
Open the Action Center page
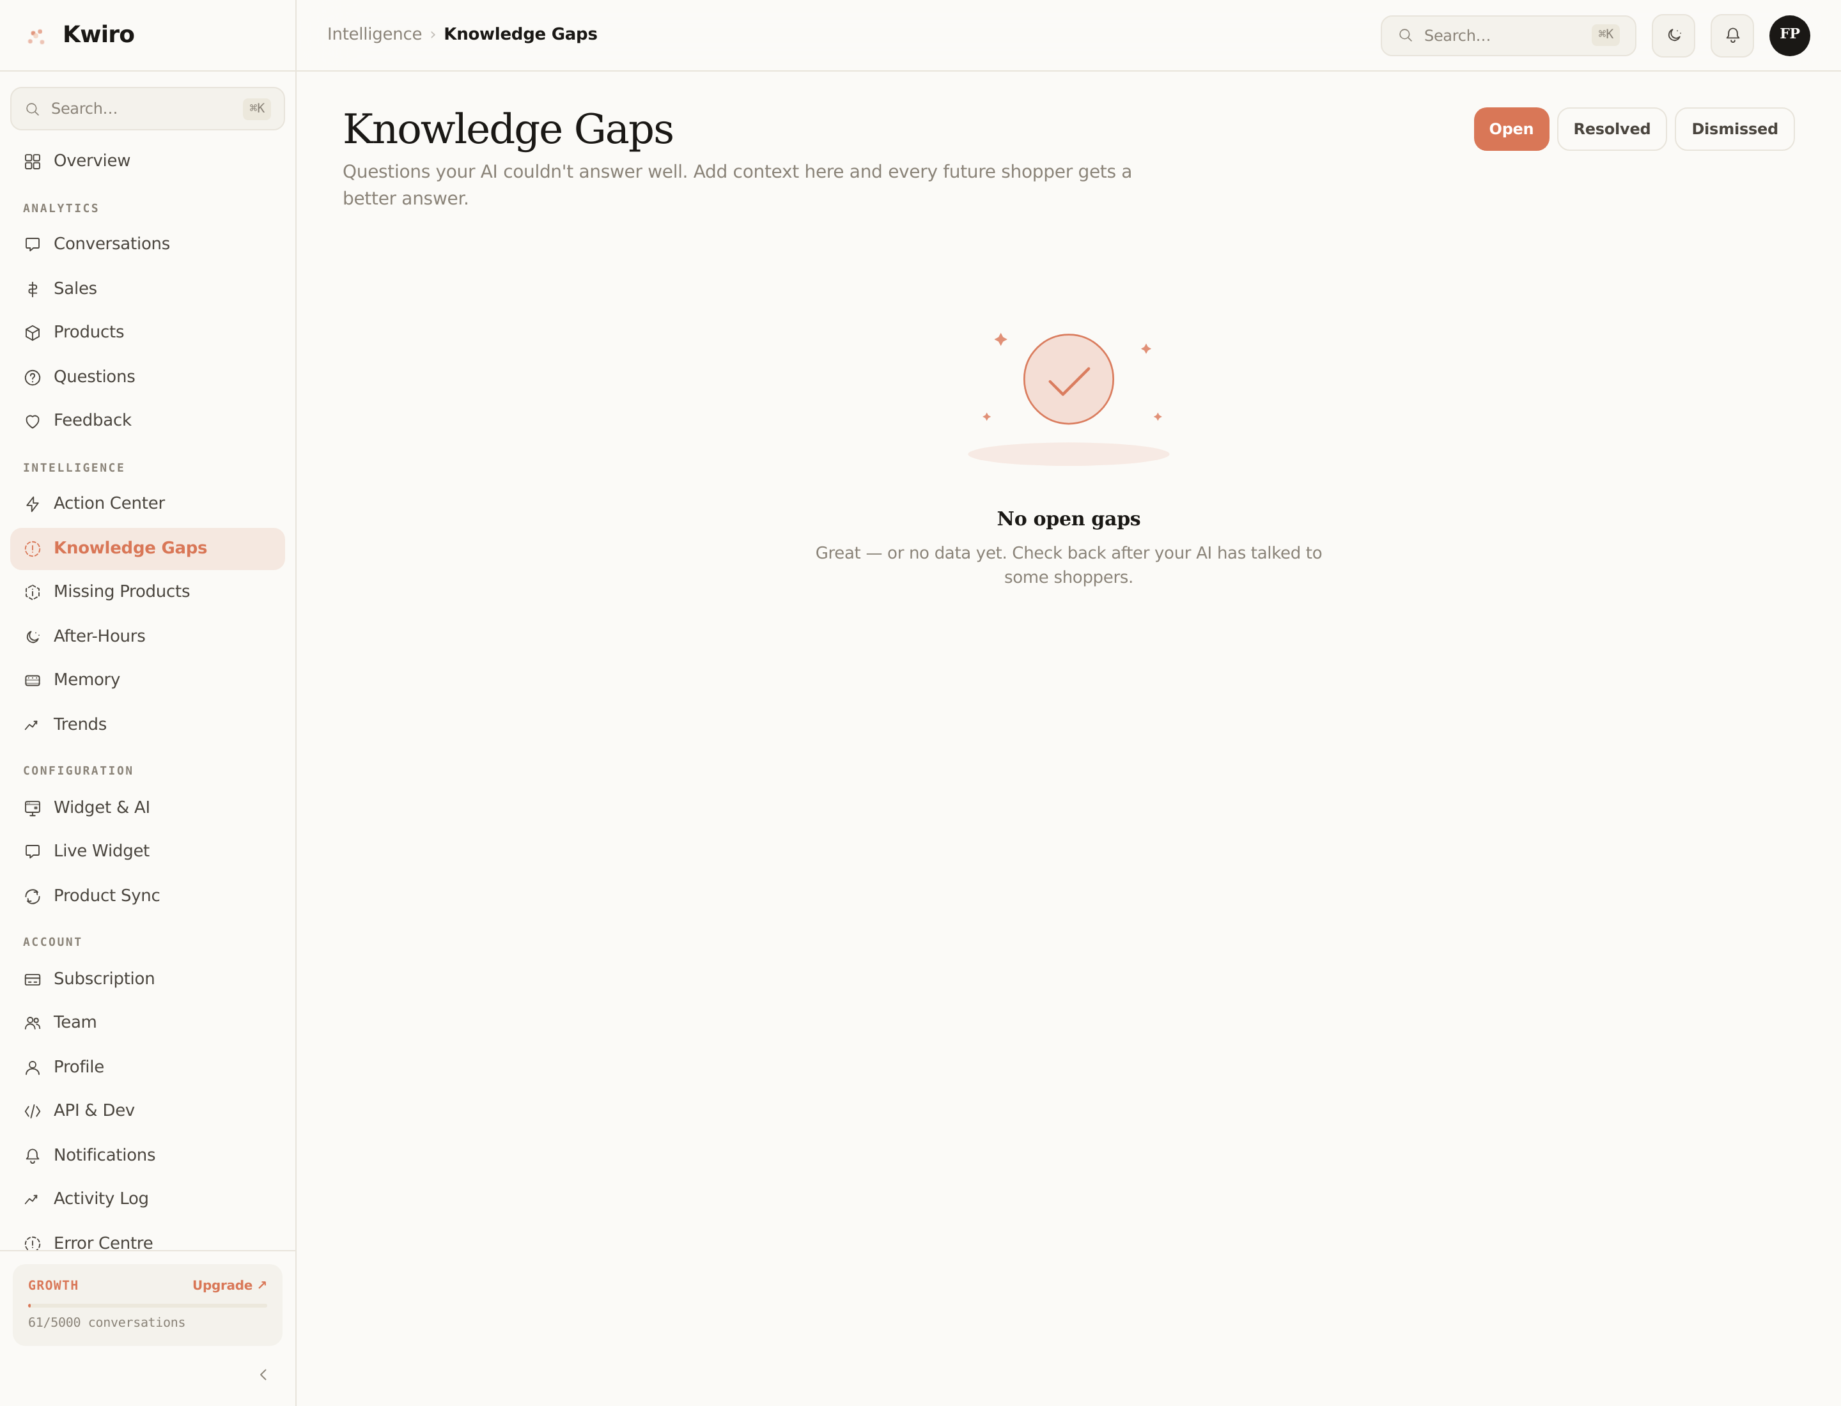(x=148, y=503)
